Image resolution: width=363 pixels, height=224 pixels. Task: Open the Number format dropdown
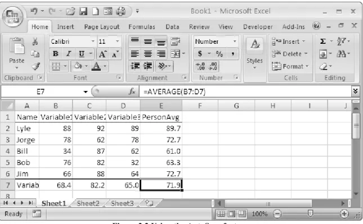tap(235, 42)
